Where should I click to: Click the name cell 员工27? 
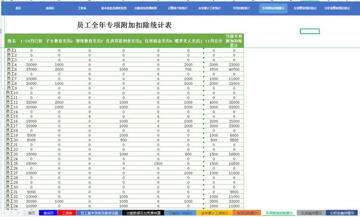(12, 173)
